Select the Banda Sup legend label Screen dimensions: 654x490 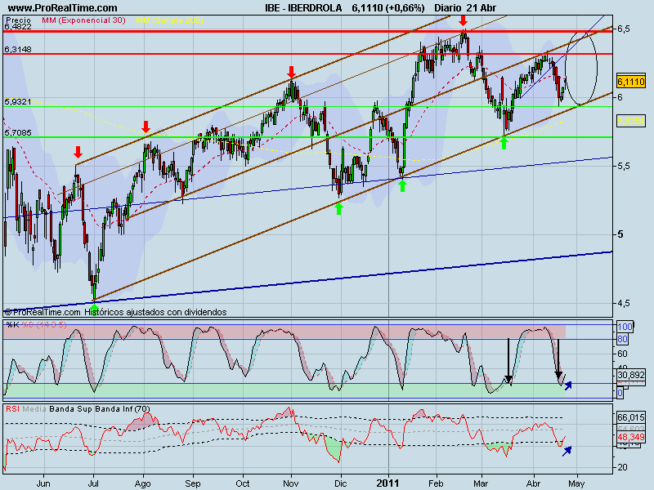tap(71, 409)
